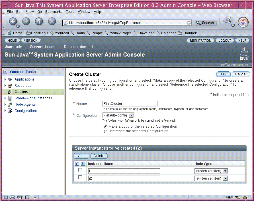The image size is (254, 201).
Task: Click the browser URL address field
Action: [127, 23]
